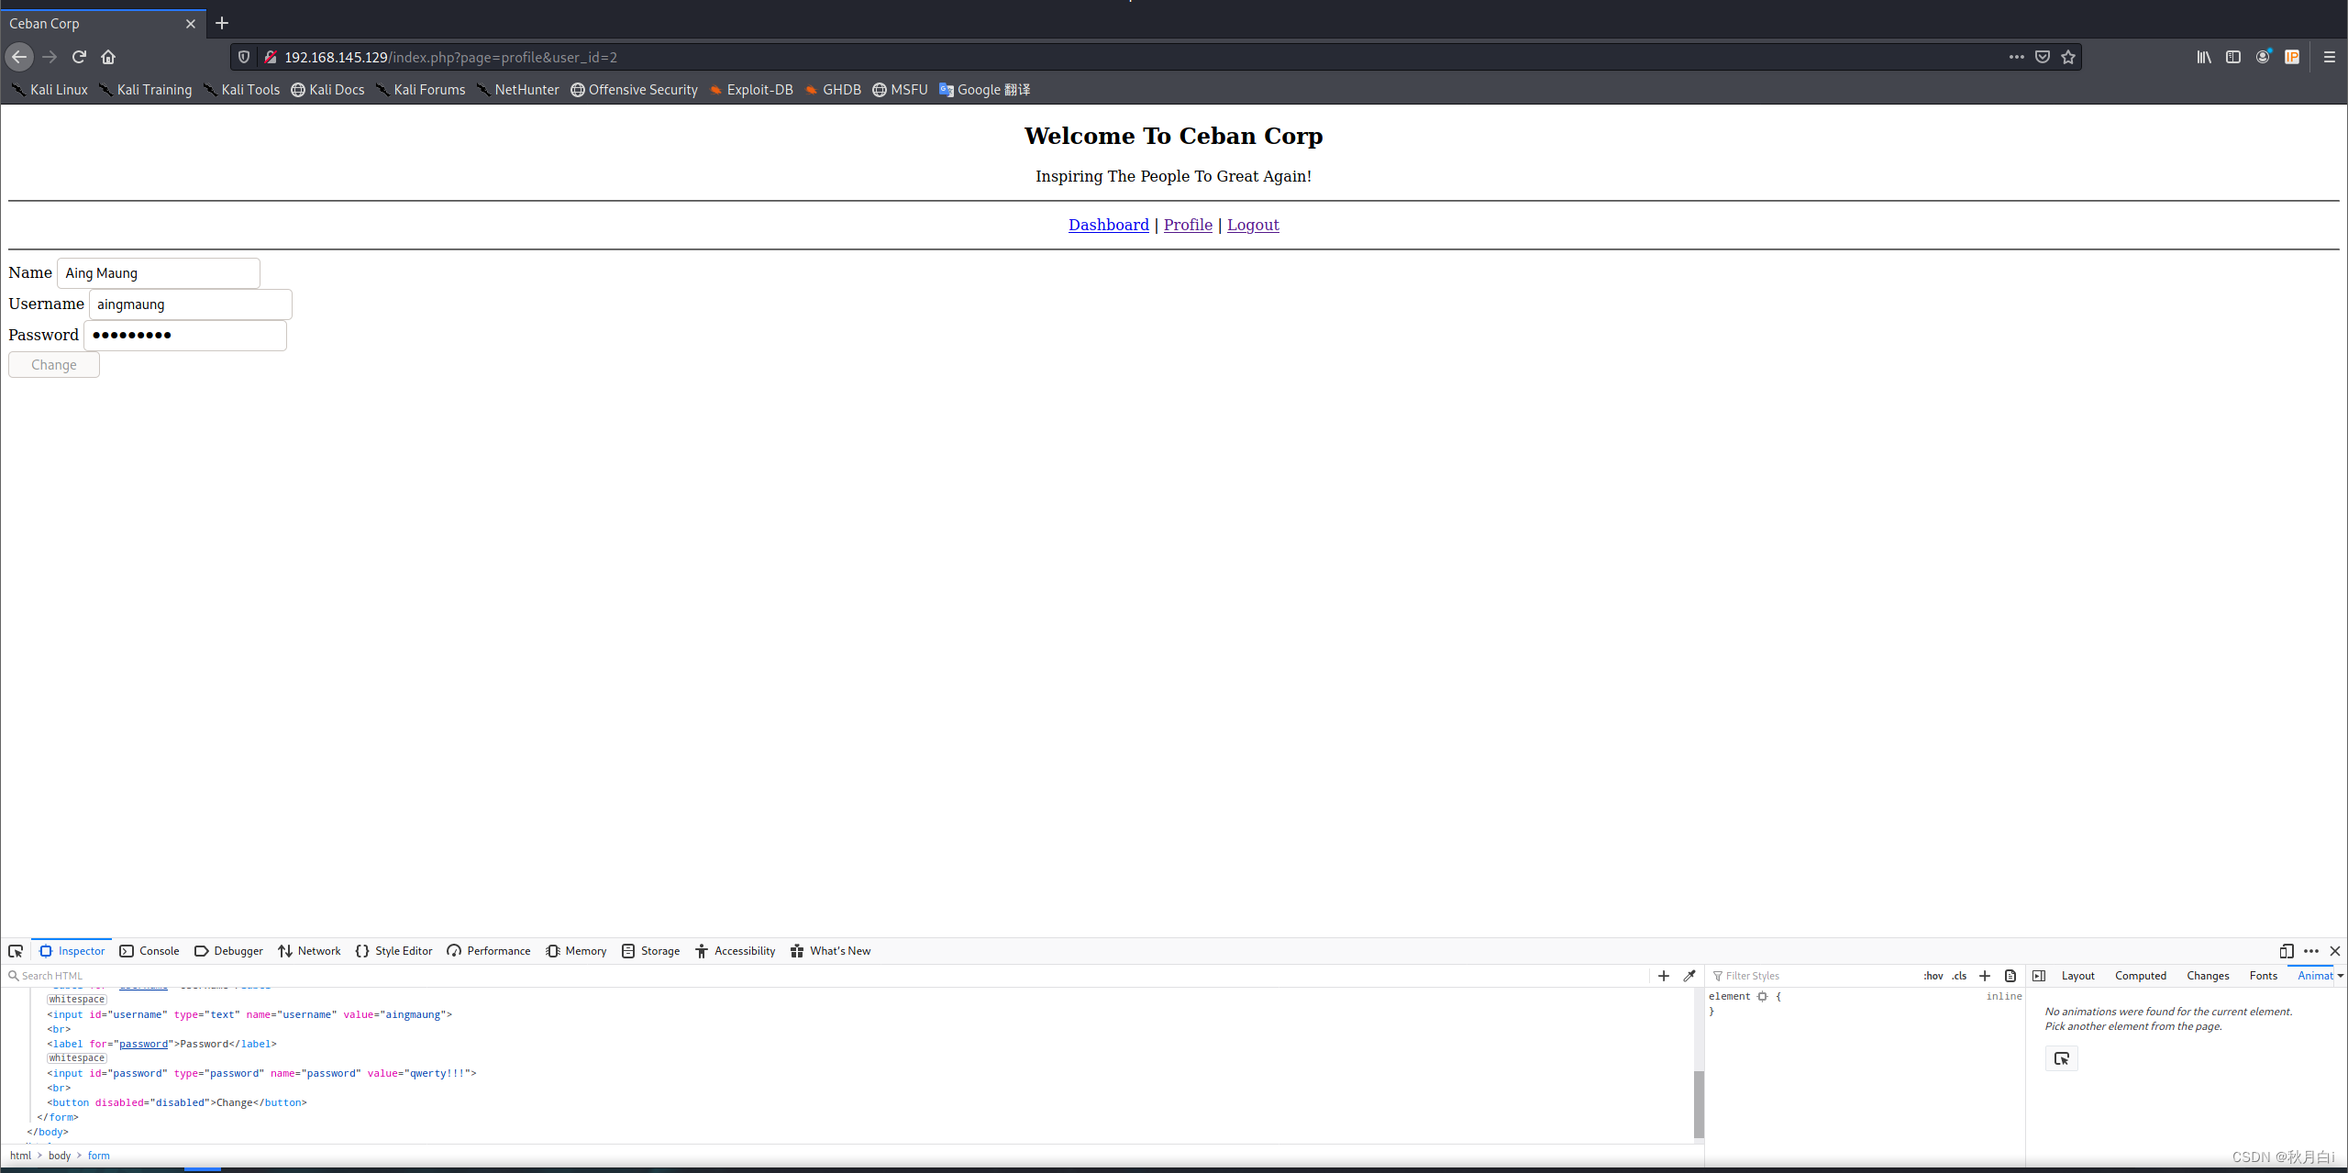The image size is (2348, 1173).
Task: Switch to the Computed styles tab
Action: (x=2140, y=975)
